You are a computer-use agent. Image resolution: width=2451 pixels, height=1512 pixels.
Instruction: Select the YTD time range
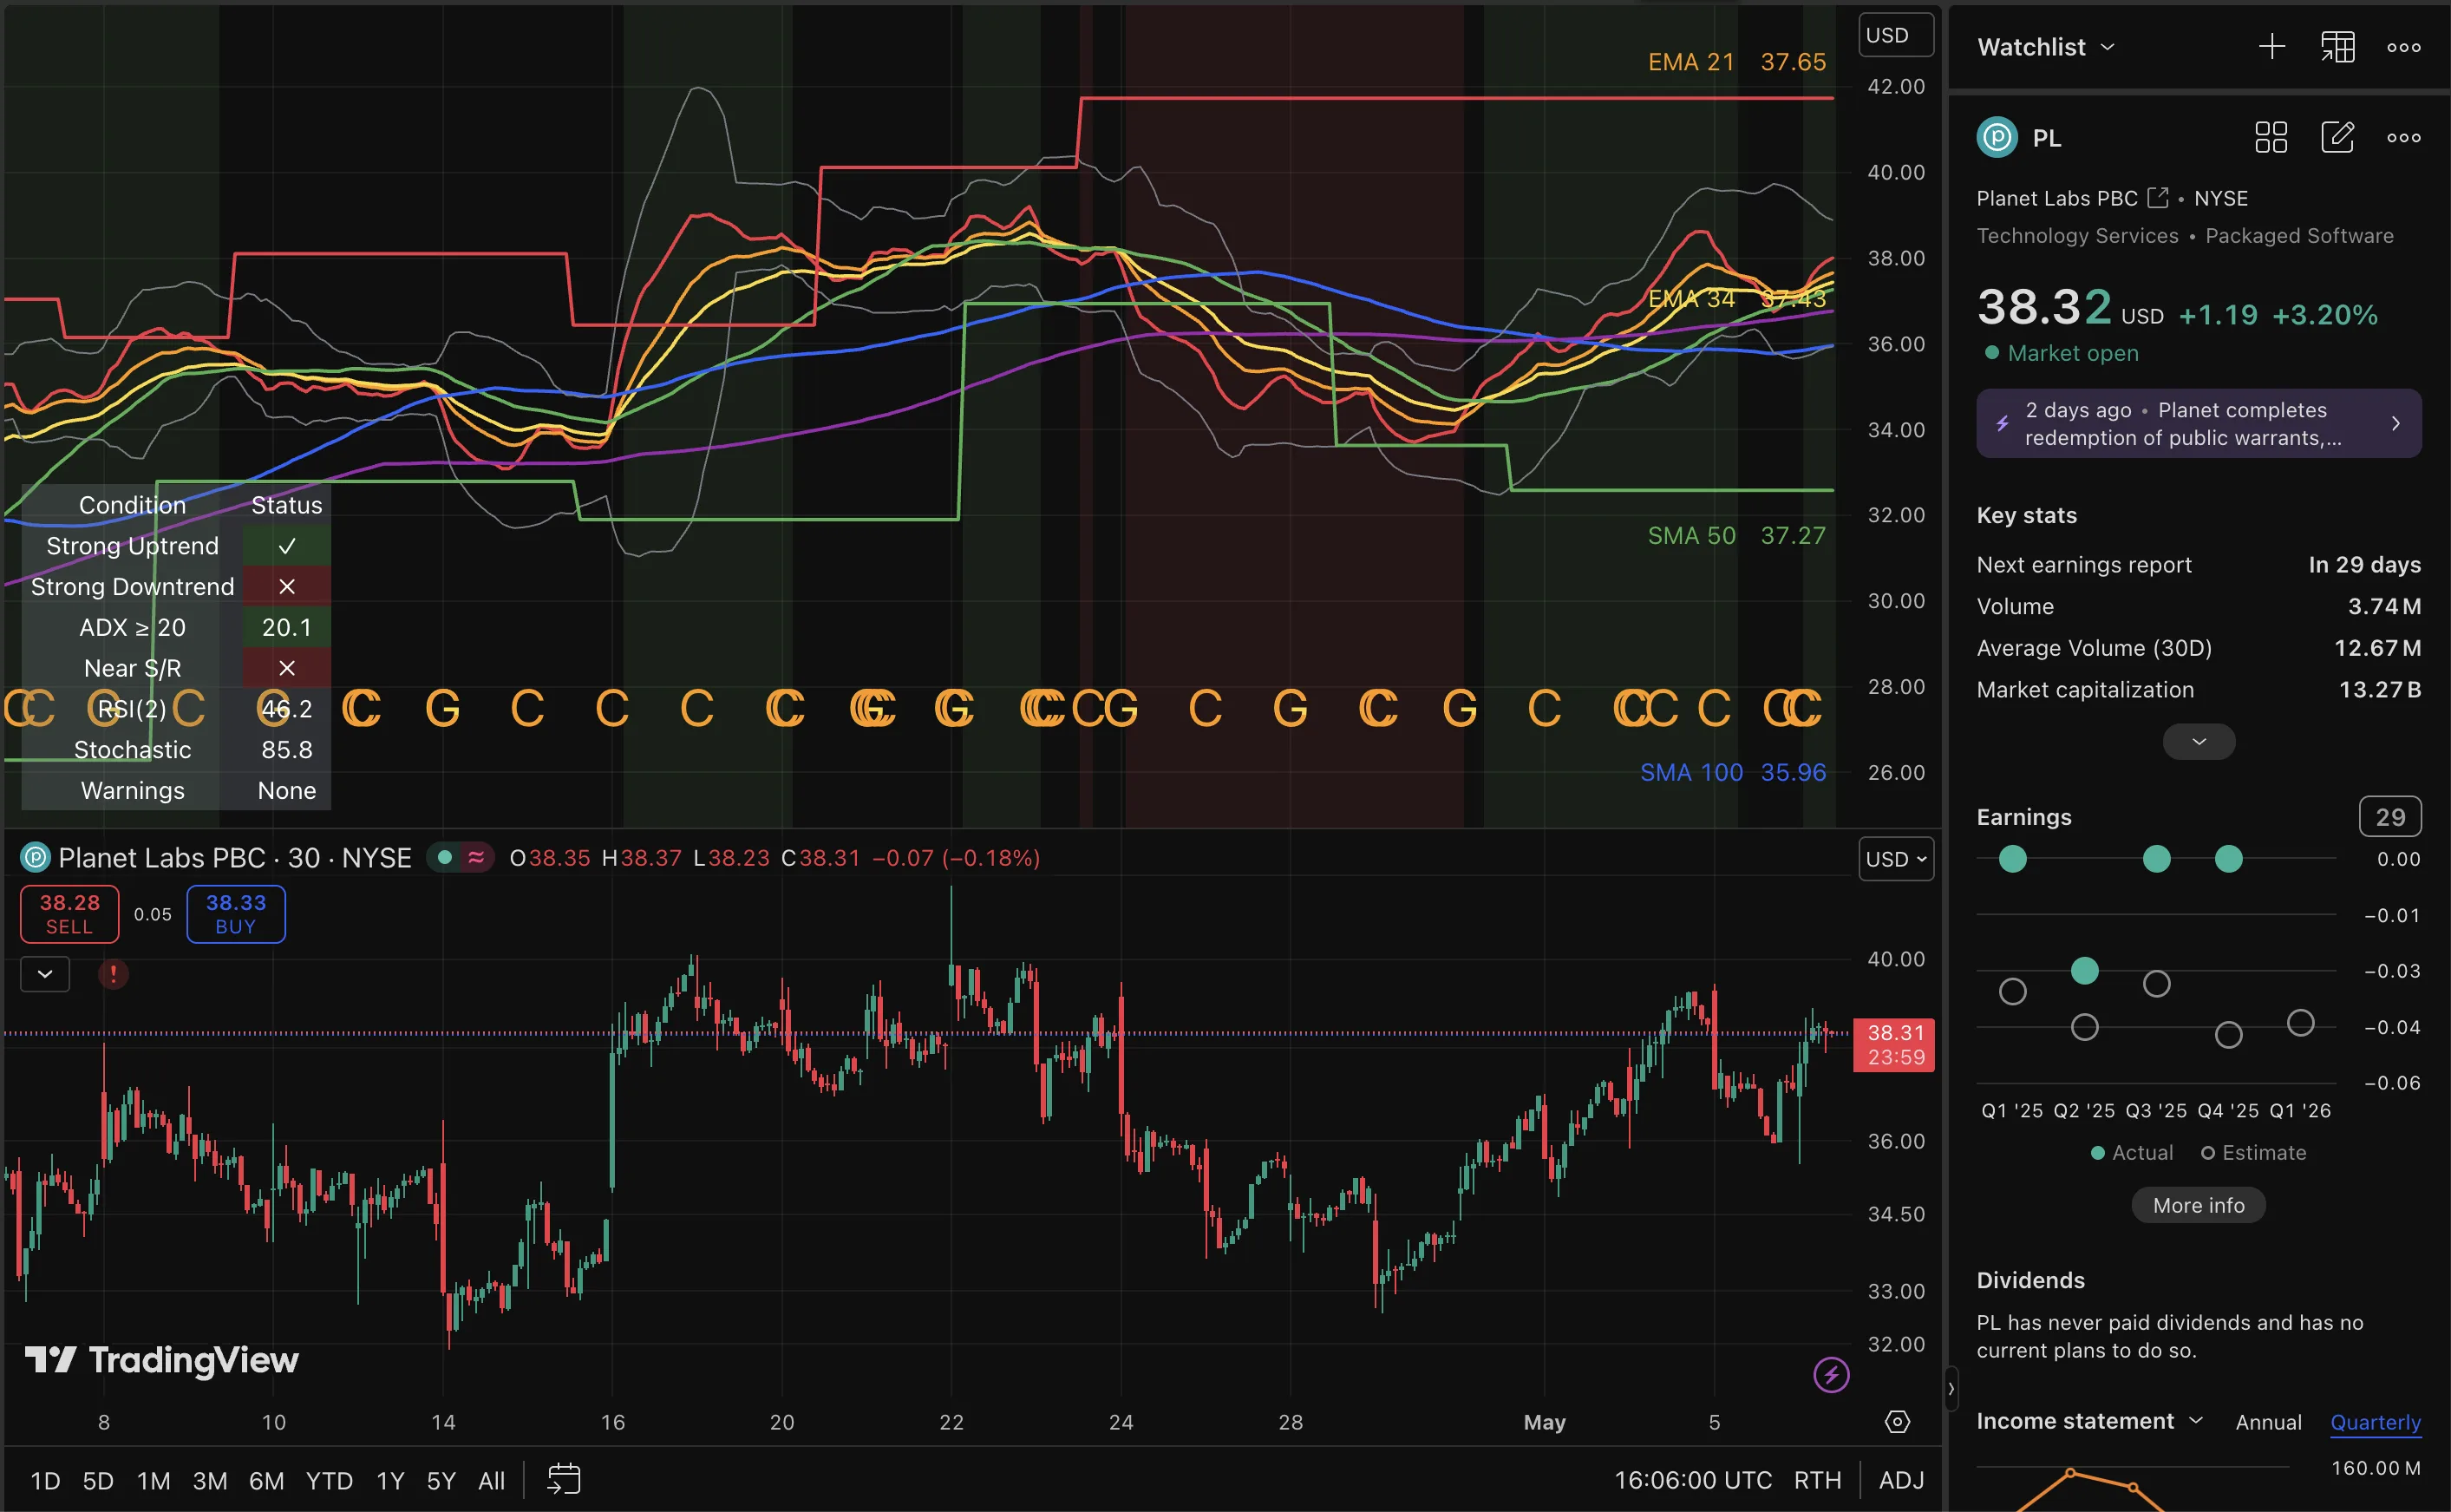point(329,1480)
